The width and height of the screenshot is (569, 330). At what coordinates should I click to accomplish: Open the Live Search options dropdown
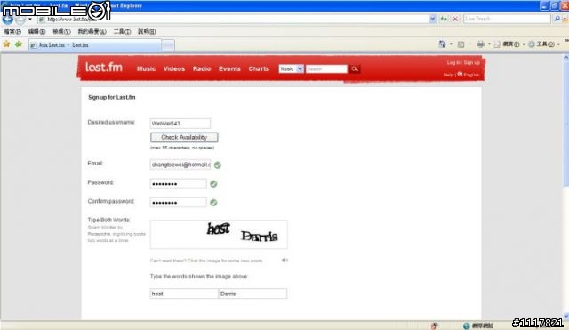(565, 19)
